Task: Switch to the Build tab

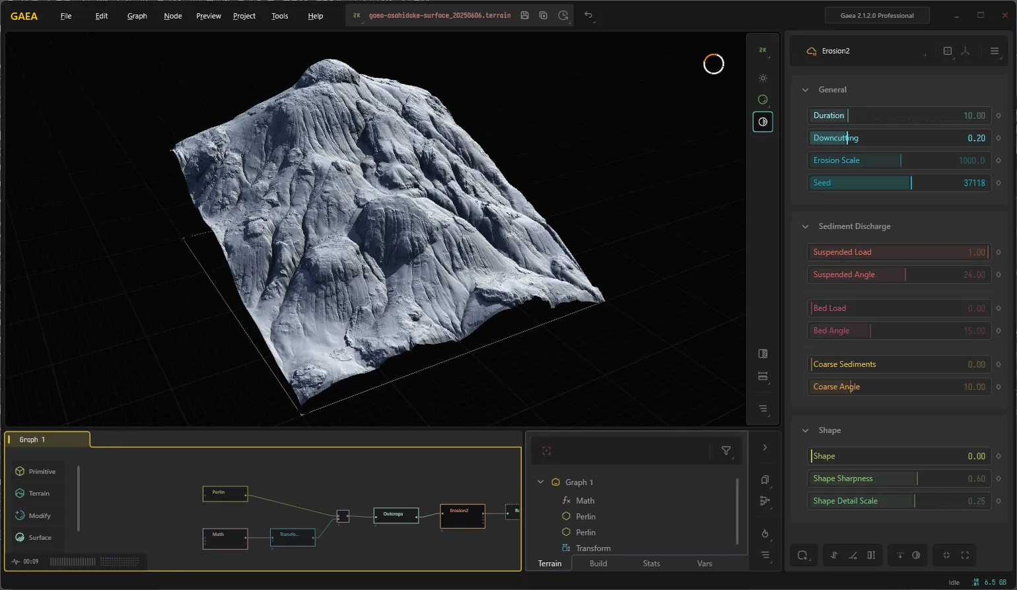Action: tap(598, 564)
